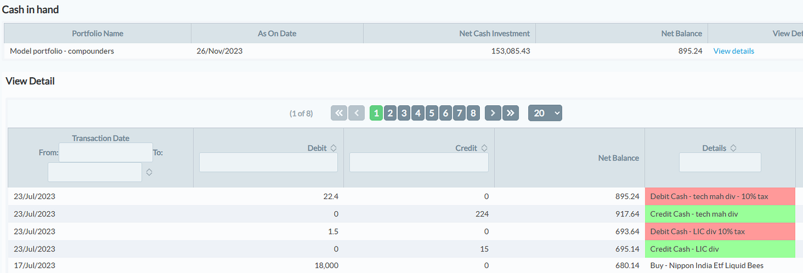The height and width of the screenshot is (273, 803).
Task: Select page 2 in paginator
Action: [390, 113]
